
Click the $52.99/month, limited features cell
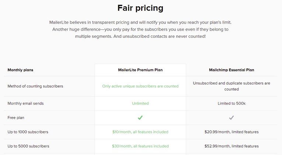(x=231, y=146)
